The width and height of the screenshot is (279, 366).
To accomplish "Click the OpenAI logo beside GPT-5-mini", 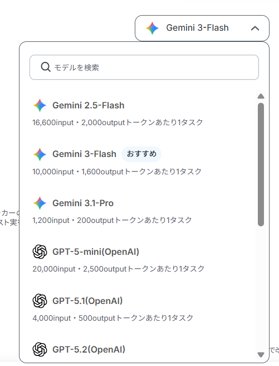I will 40,252.
